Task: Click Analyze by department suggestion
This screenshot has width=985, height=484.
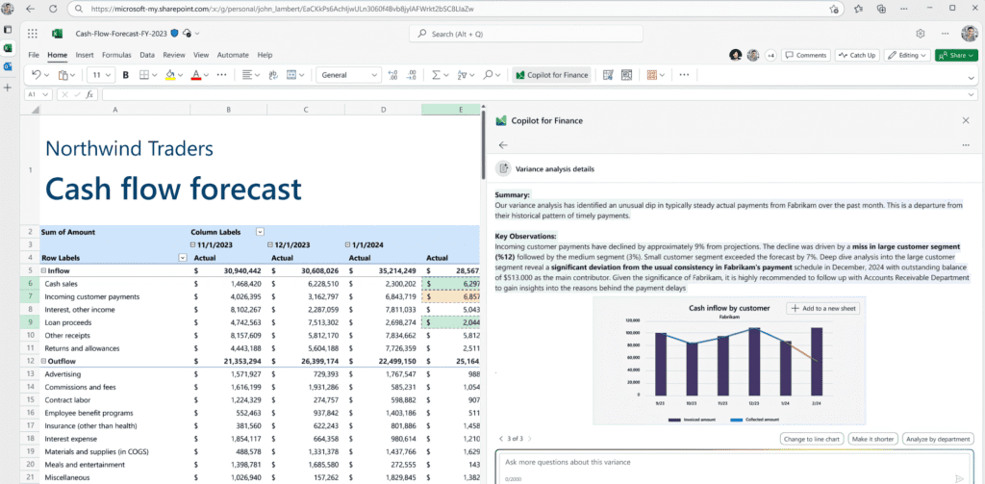Action: pos(938,439)
